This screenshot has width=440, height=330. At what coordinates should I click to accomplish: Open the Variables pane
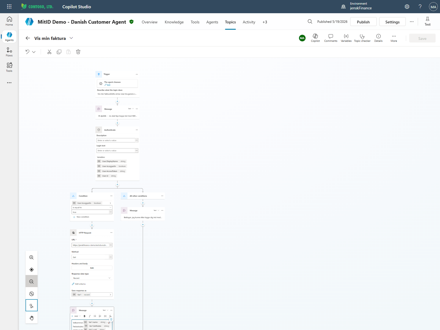346,38
